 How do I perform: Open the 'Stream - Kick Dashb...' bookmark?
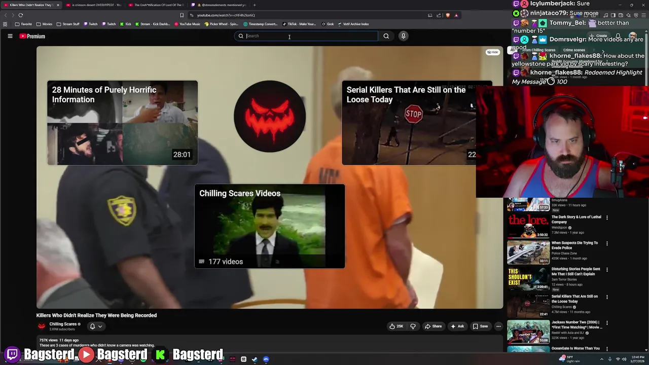pyautogui.click(x=153, y=24)
